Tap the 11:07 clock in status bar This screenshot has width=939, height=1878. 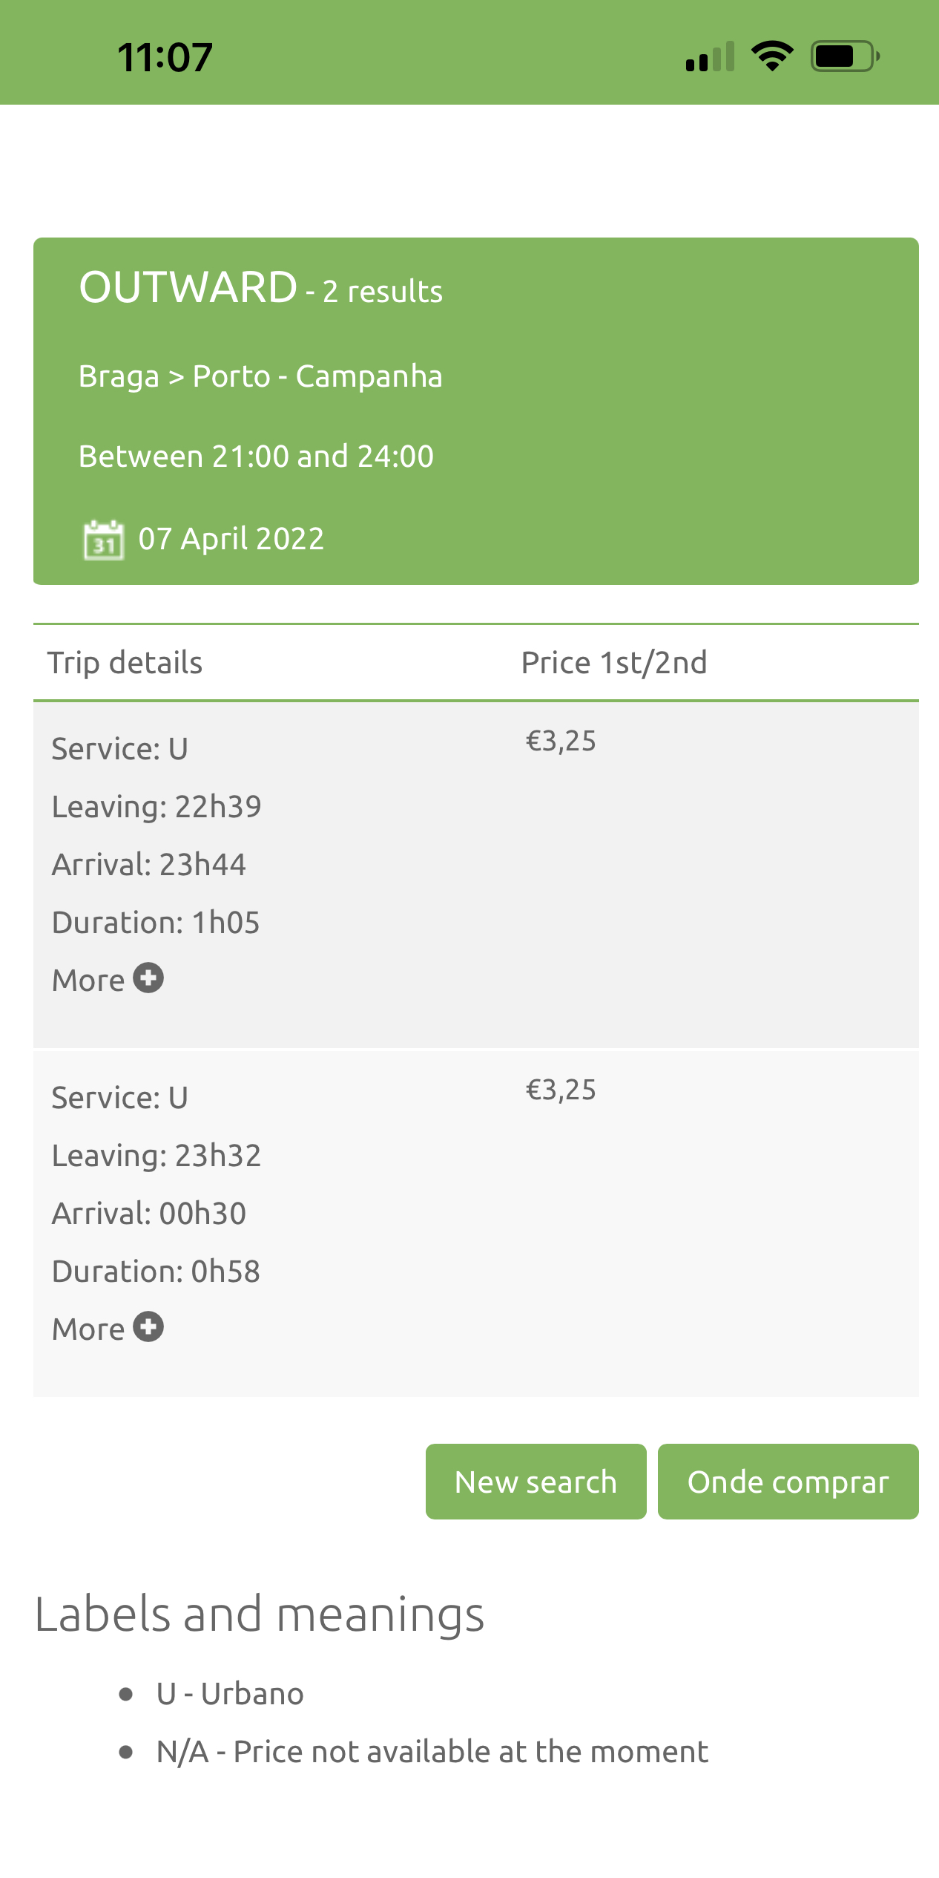click(165, 57)
